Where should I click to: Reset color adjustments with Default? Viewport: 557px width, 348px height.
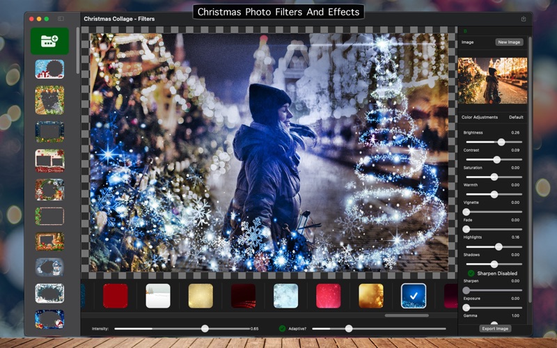[x=516, y=117]
